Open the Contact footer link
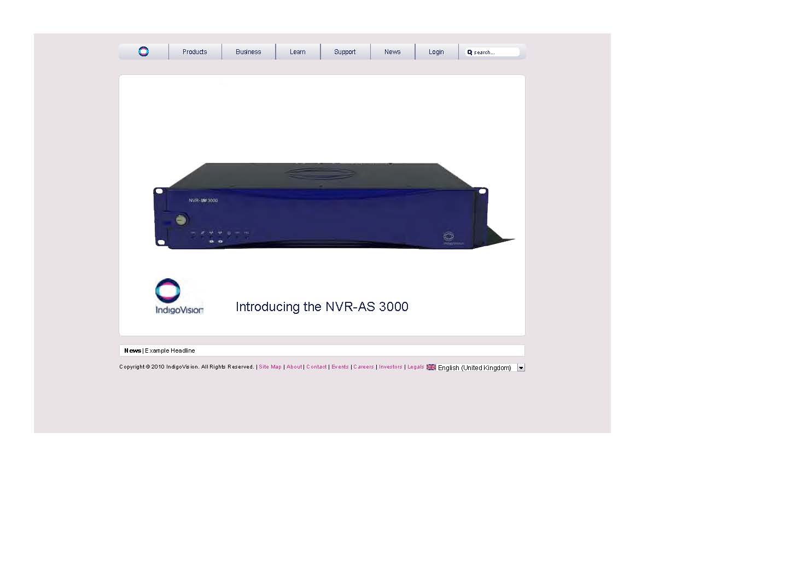Image resolution: width=793 pixels, height=561 pixels. (316, 367)
